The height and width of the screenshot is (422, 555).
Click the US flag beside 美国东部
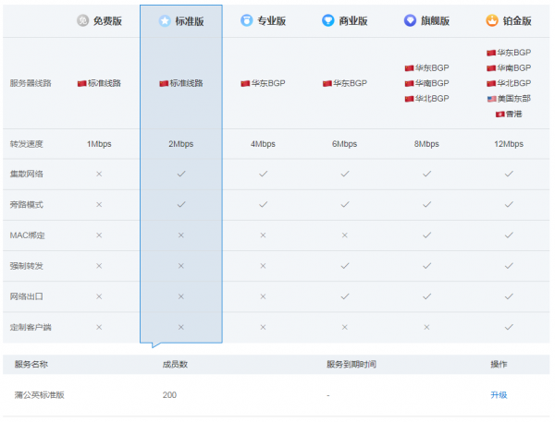491,98
